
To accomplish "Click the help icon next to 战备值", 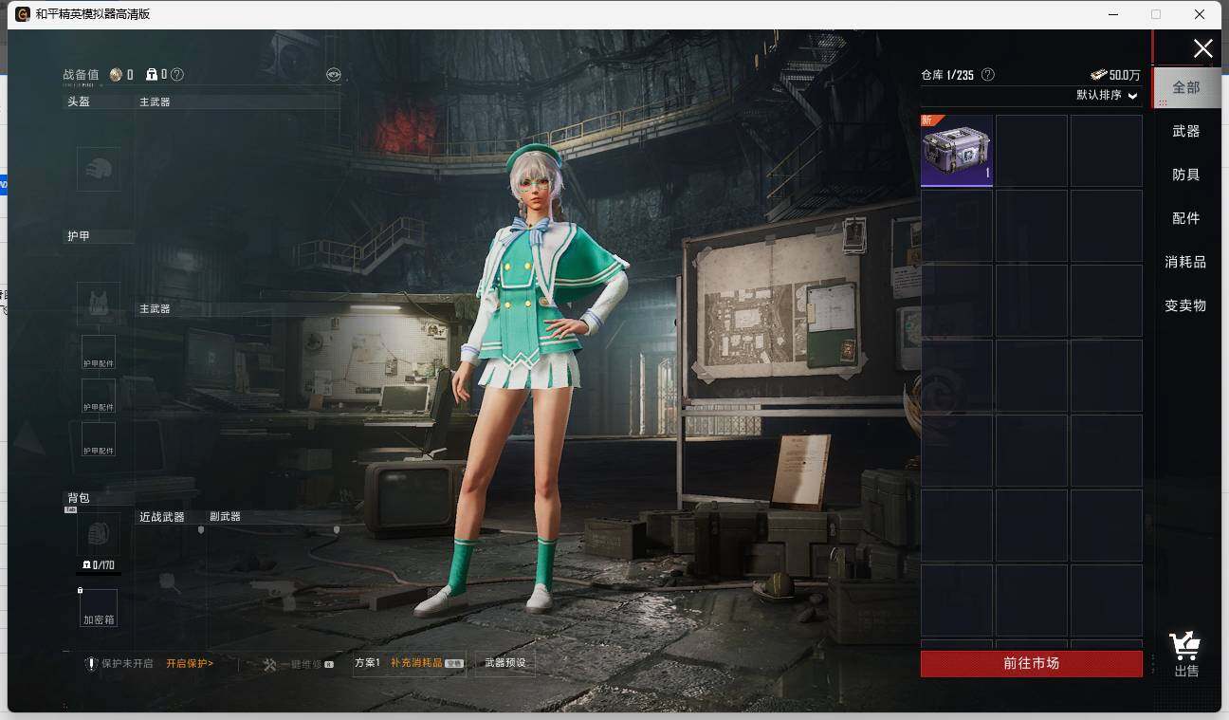I will (177, 74).
